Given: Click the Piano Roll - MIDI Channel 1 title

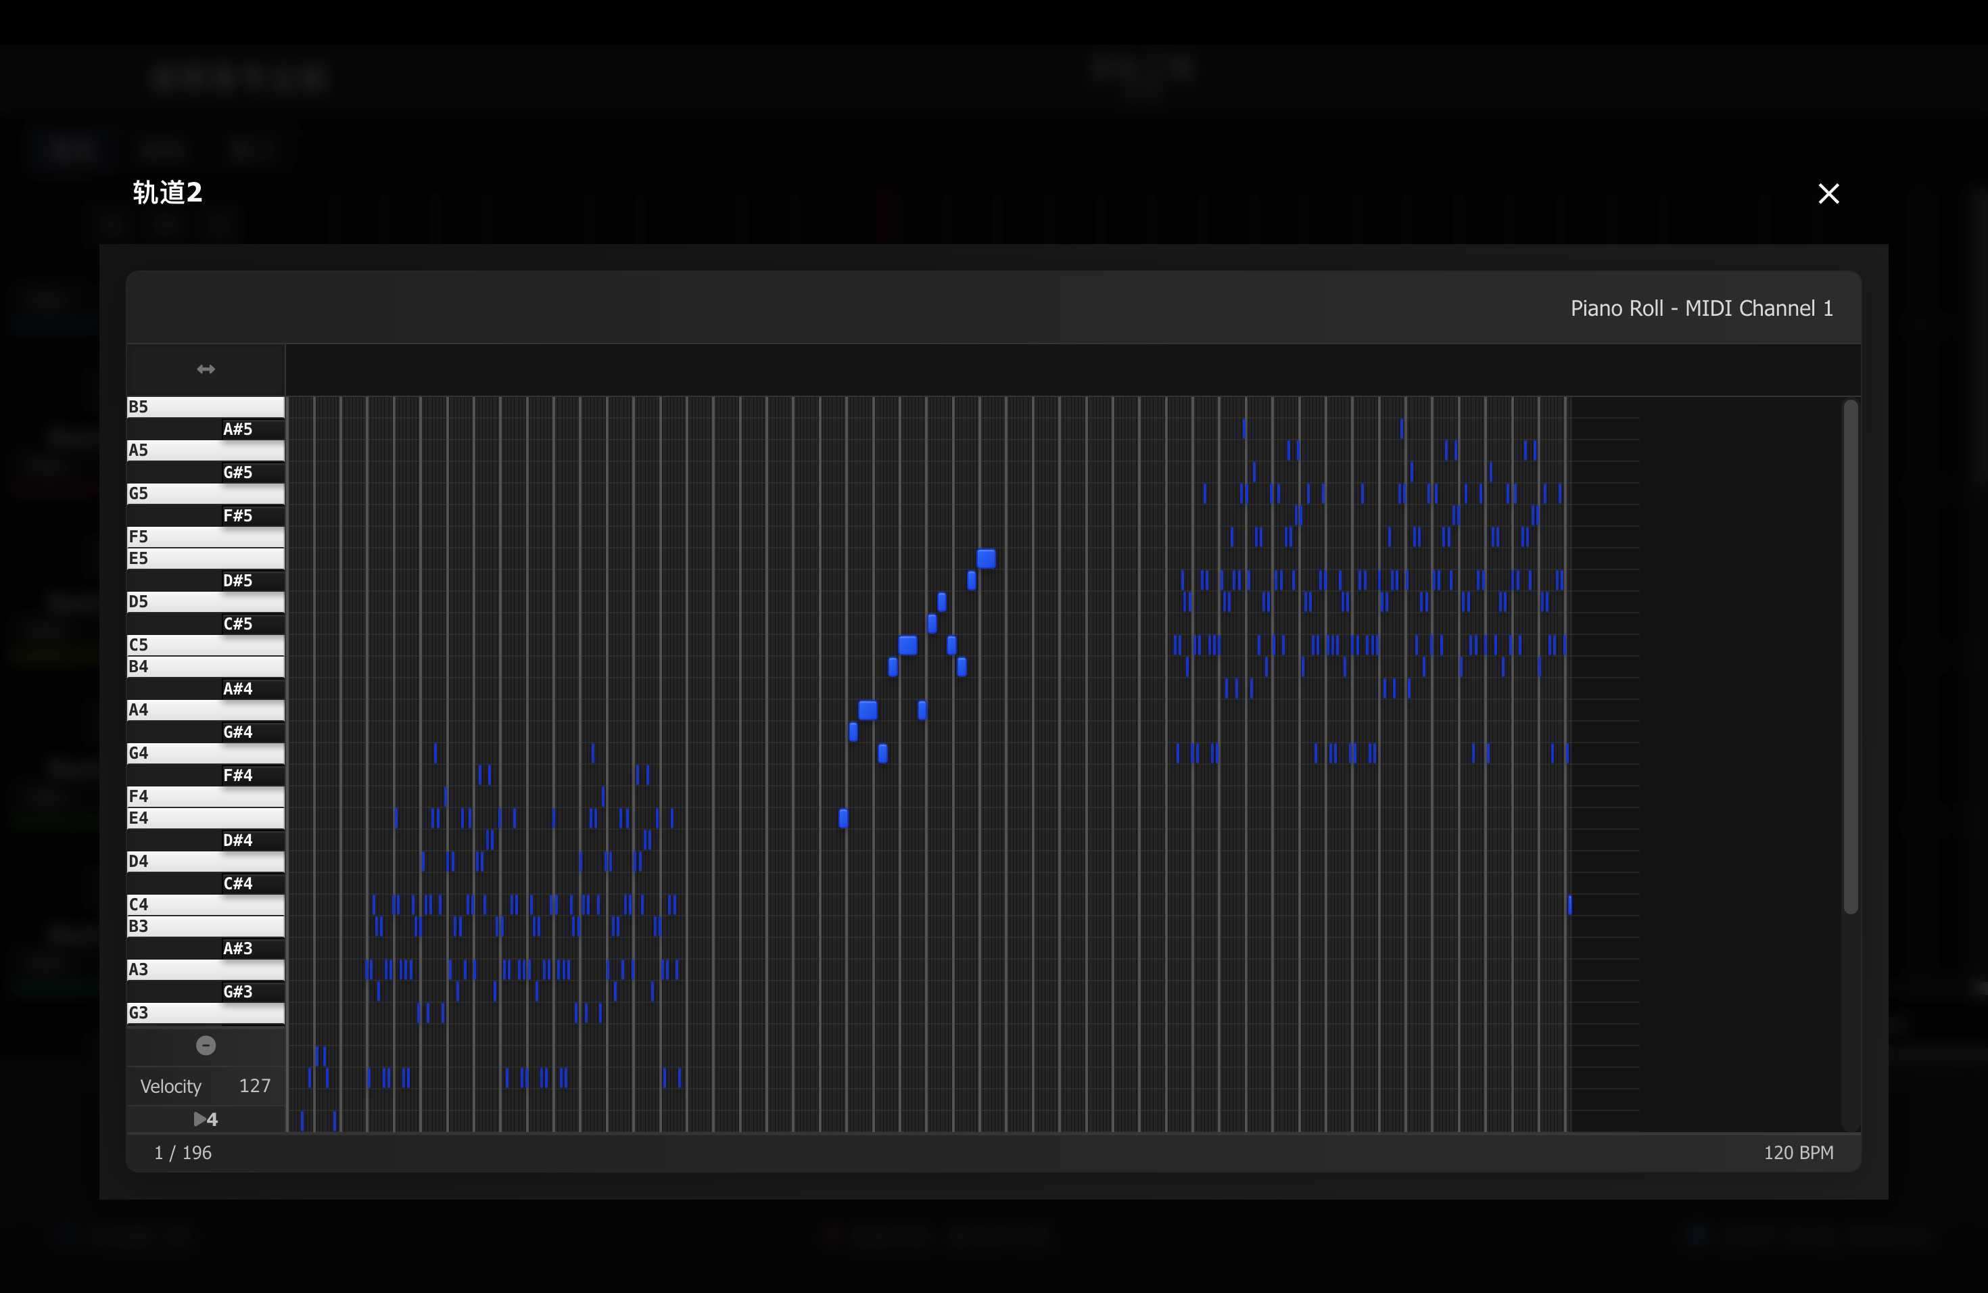Looking at the screenshot, I should pyautogui.click(x=1701, y=308).
